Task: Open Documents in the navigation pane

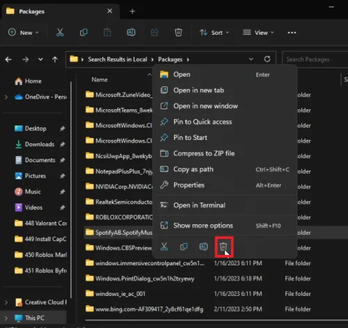Action: pos(35,160)
